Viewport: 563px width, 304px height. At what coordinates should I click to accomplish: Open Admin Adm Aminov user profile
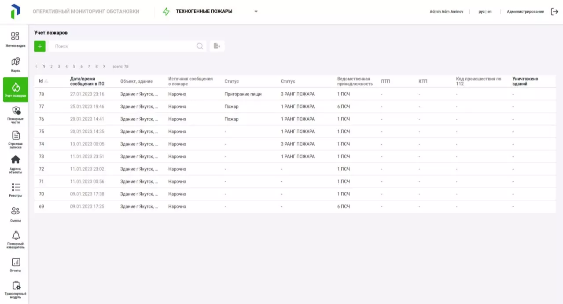pos(446,12)
